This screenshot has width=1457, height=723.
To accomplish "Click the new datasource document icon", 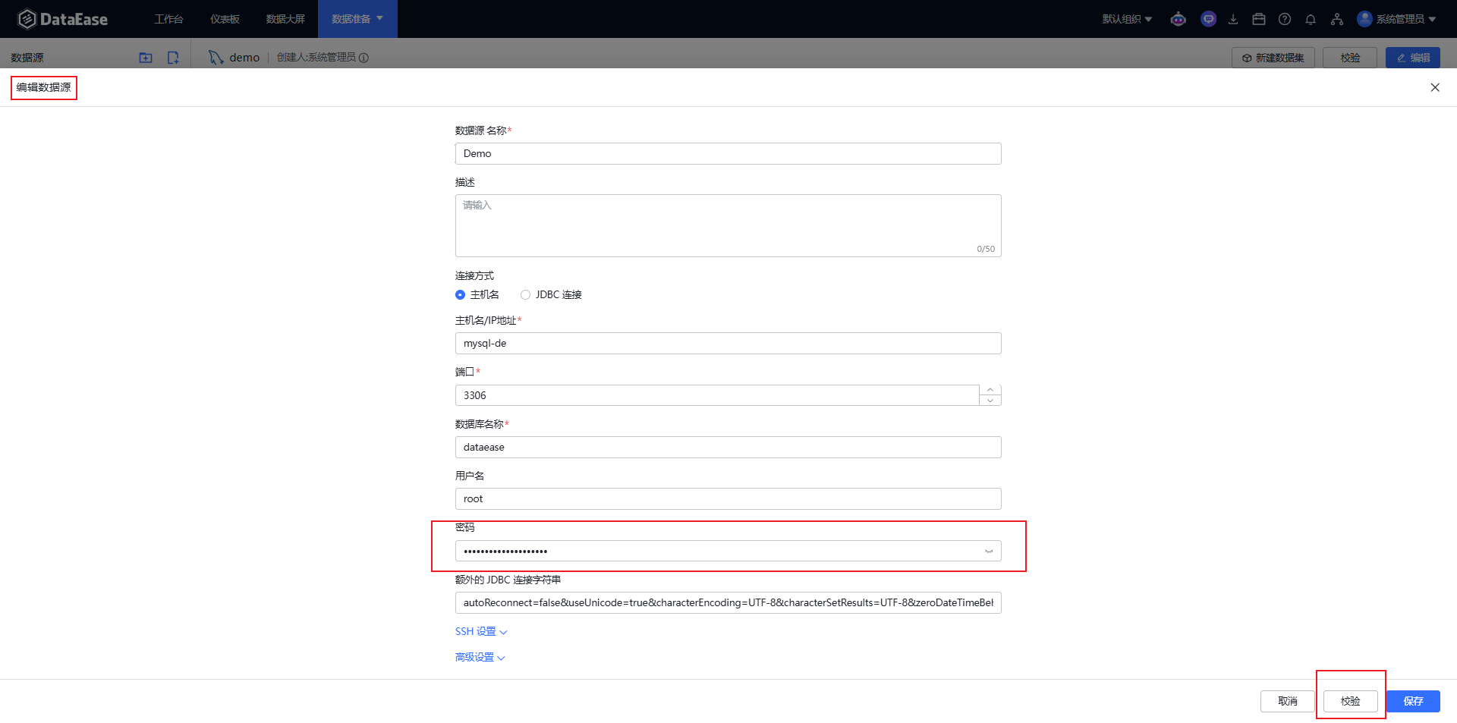I will [173, 57].
